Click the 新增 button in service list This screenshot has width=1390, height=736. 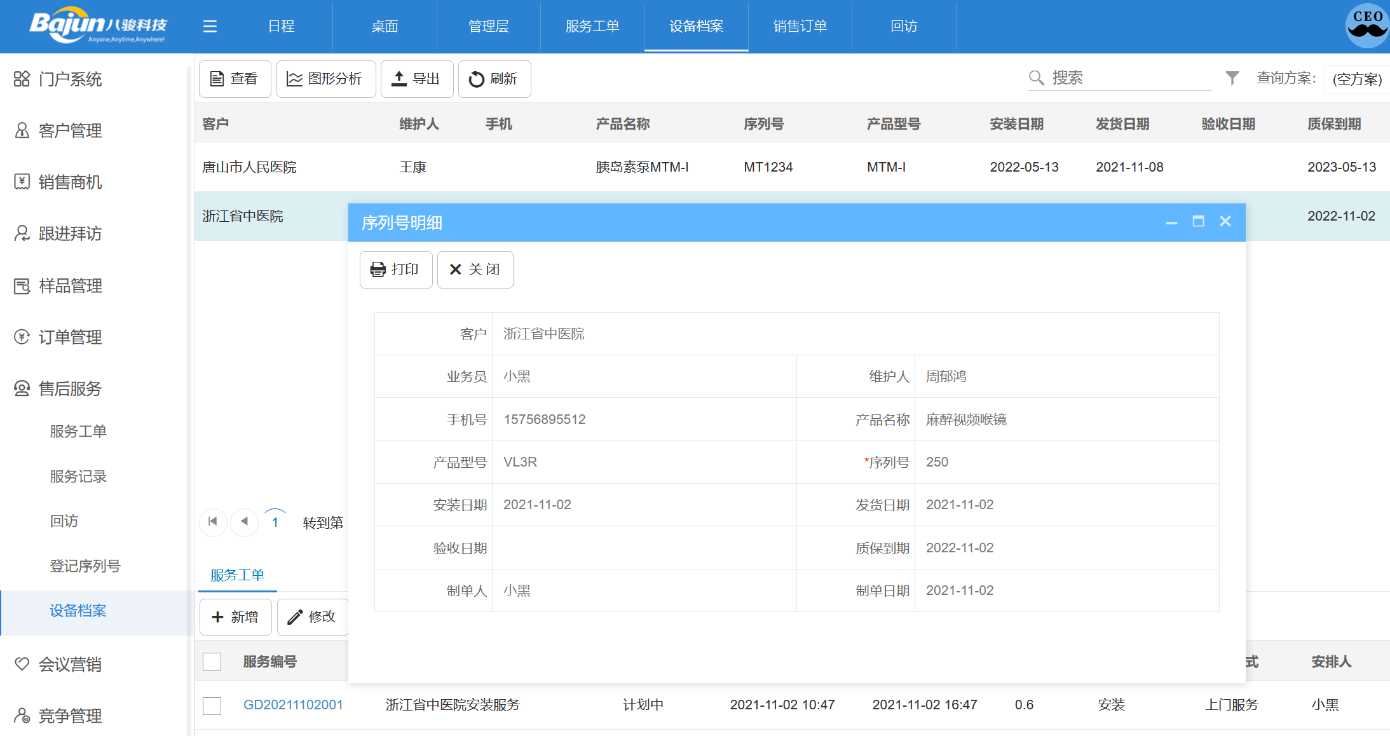[235, 617]
